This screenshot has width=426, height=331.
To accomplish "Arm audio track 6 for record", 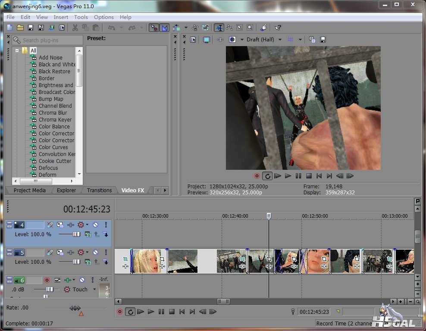I will (x=47, y=280).
